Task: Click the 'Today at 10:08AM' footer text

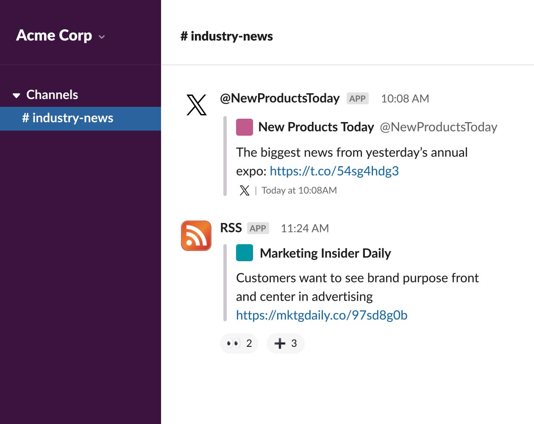Action: pos(299,190)
